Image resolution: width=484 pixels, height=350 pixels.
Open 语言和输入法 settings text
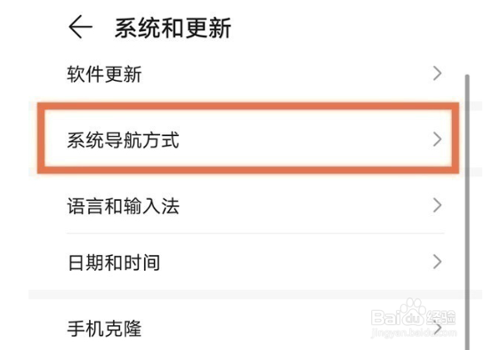click(123, 206)
